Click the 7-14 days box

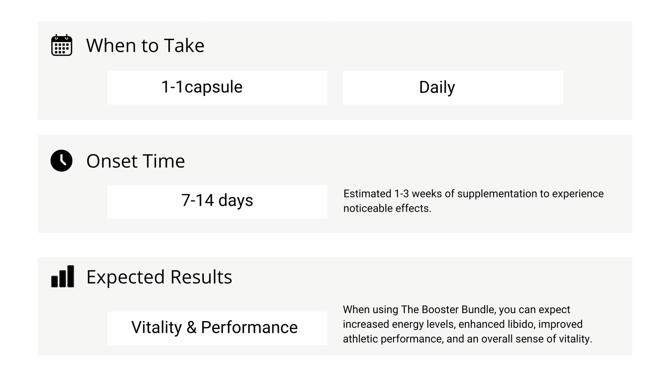pyautogui.click(x=217, y=202)
